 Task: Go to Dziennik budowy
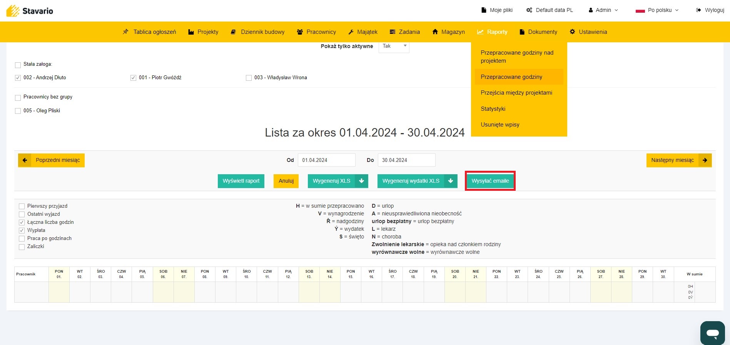pyautogui.click(x=257, y=32)
